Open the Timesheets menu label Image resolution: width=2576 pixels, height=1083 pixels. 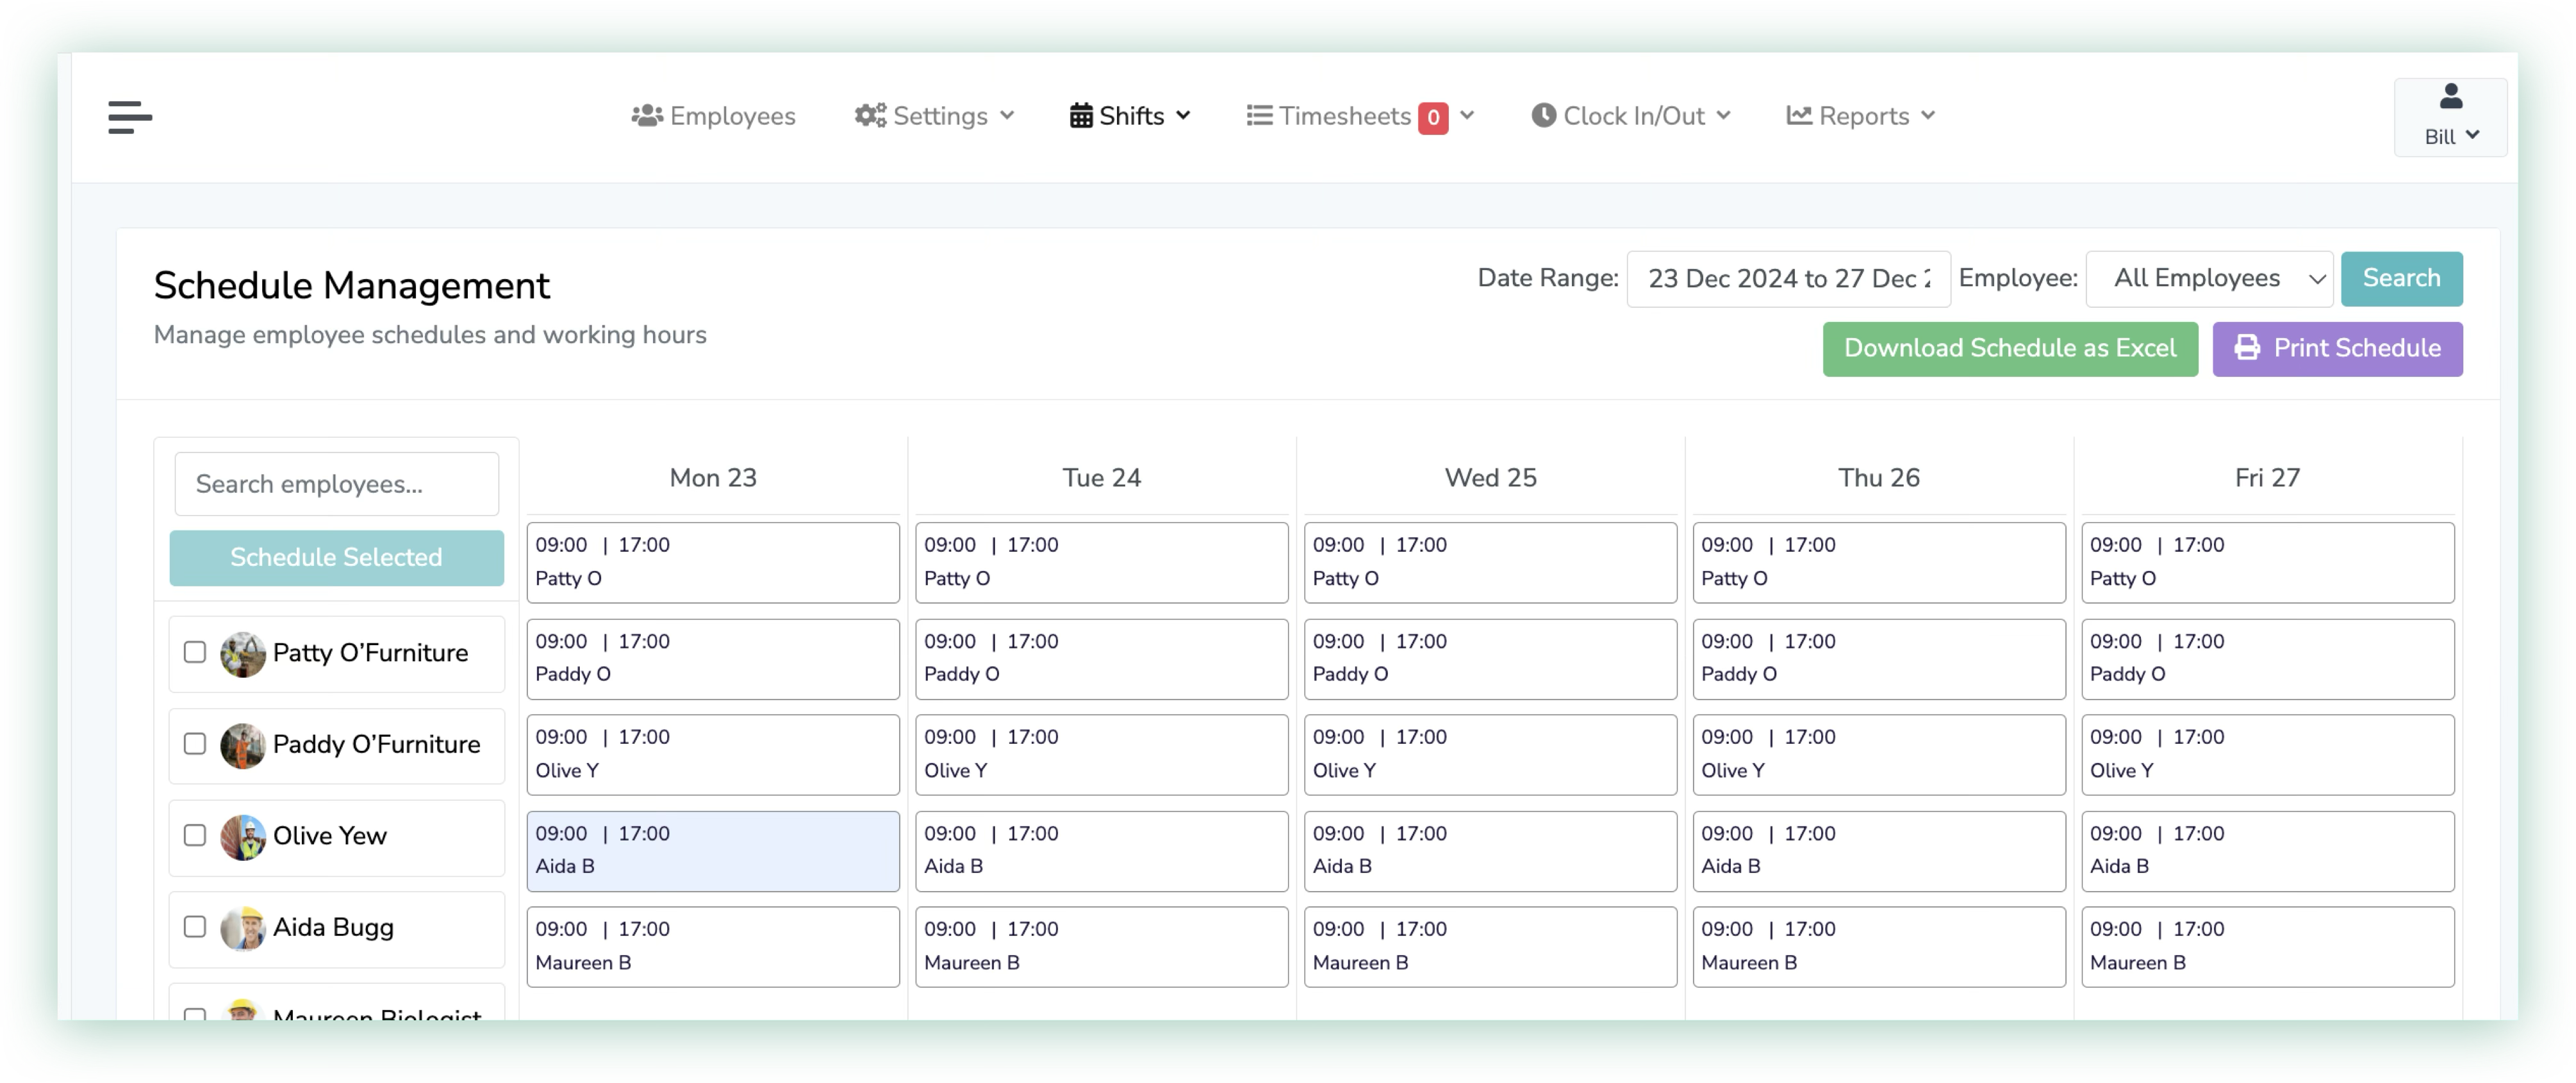[x=1344, y=116]
